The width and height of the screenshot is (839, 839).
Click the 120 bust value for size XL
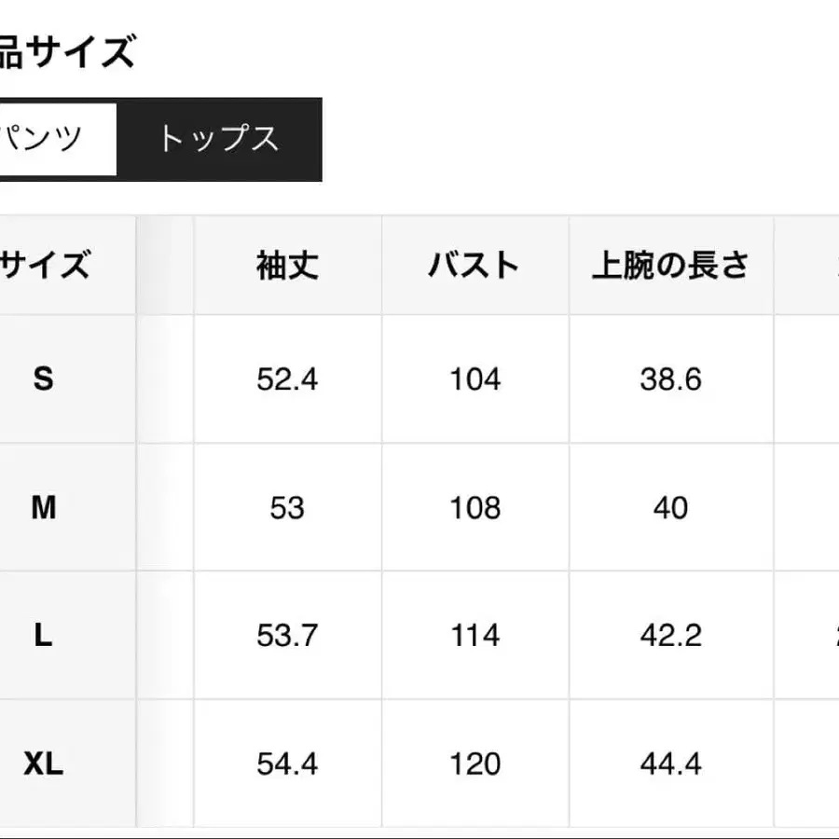[x=475, y=764]
